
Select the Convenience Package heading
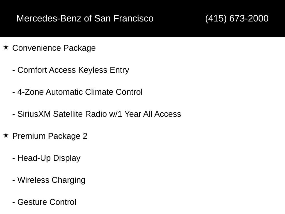[54, 48]
